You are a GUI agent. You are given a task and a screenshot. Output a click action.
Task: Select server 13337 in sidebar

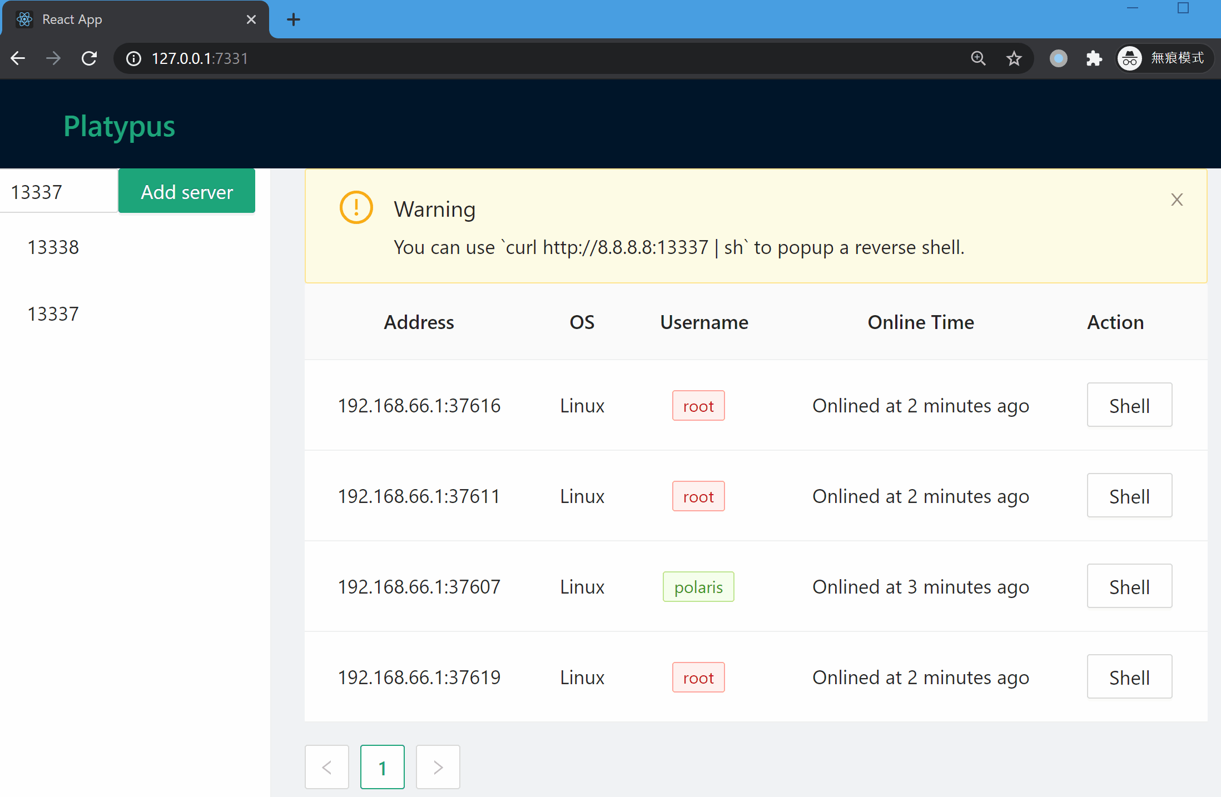pos(53,314)
